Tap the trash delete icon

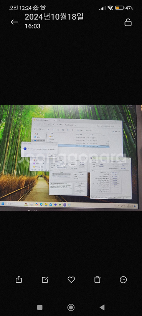point(97,280)
